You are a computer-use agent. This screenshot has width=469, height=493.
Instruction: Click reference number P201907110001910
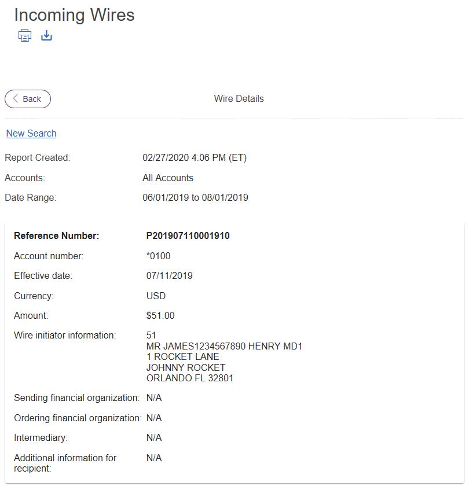(x=188, y=236)
